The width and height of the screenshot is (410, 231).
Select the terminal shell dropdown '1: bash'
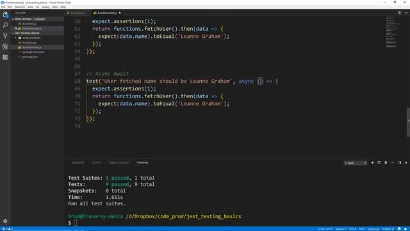pyautogui.click(x=356, y=163)
